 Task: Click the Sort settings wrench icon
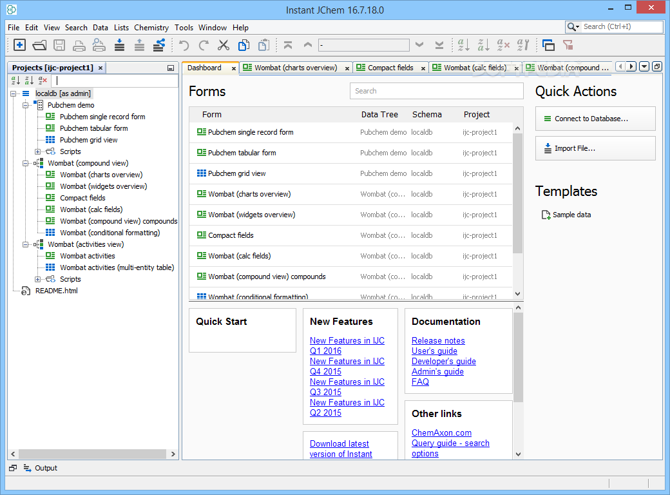pos(523,45)
